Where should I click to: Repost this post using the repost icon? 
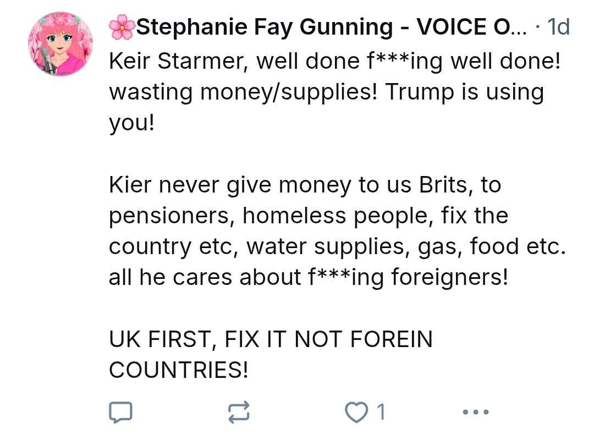(x=239, y=412)
